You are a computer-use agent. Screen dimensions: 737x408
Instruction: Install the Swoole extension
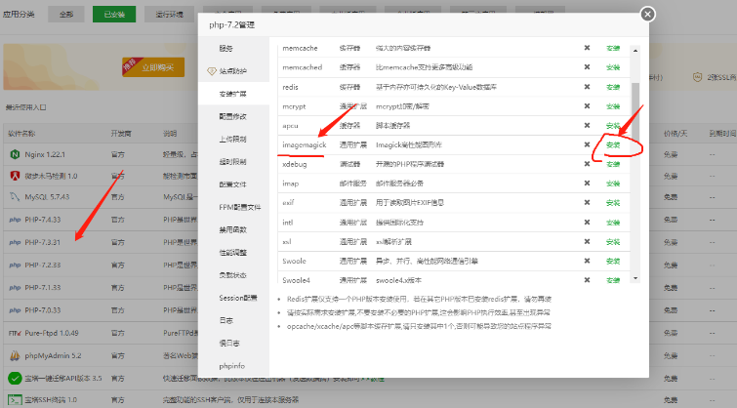pyautogui.click(x=613, y=261)
